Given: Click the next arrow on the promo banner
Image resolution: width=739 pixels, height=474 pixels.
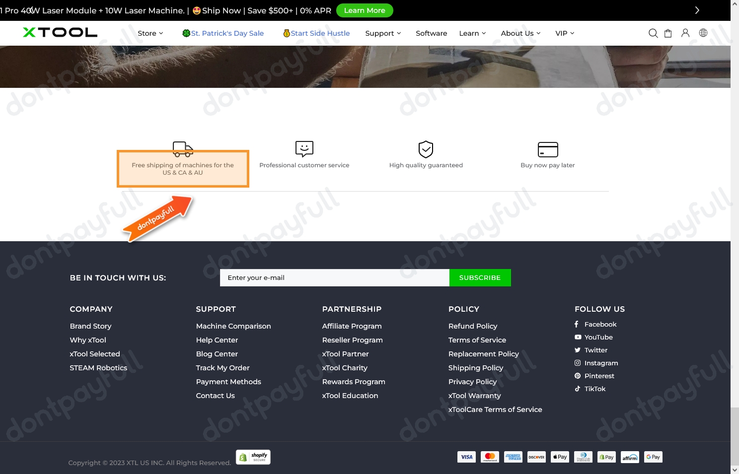Looking at the screenshot, I should click(697, 10).
